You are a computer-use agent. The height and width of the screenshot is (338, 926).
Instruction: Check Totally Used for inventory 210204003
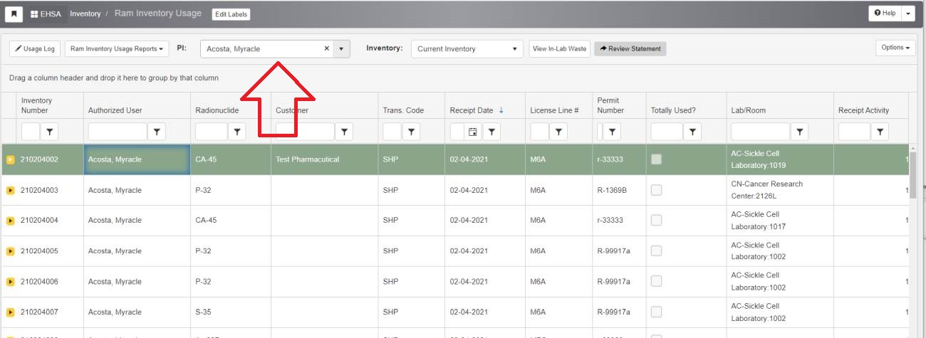tap(656, 190)
